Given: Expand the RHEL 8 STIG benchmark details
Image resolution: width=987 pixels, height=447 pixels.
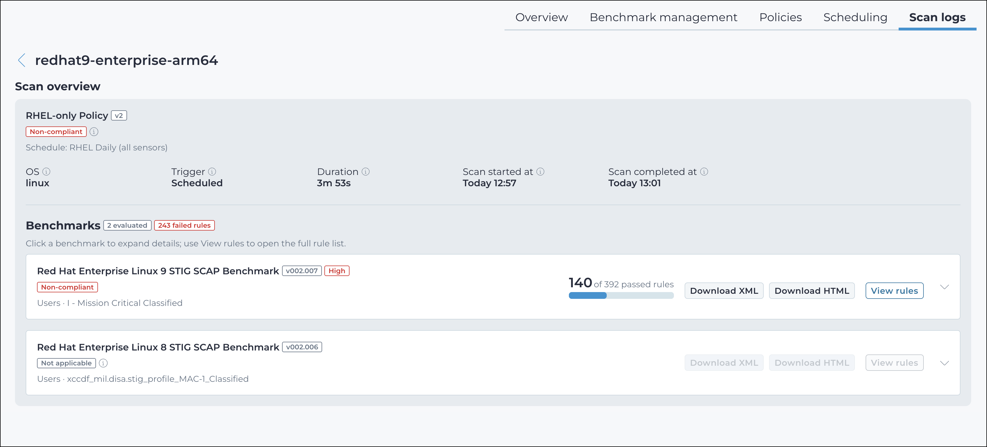Looking at the screenshot, I should tap(944, 363).
